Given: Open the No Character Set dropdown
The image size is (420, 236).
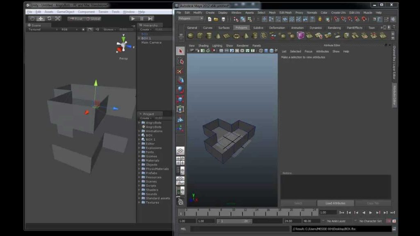Looking at the screenshot, I should 370,221.
